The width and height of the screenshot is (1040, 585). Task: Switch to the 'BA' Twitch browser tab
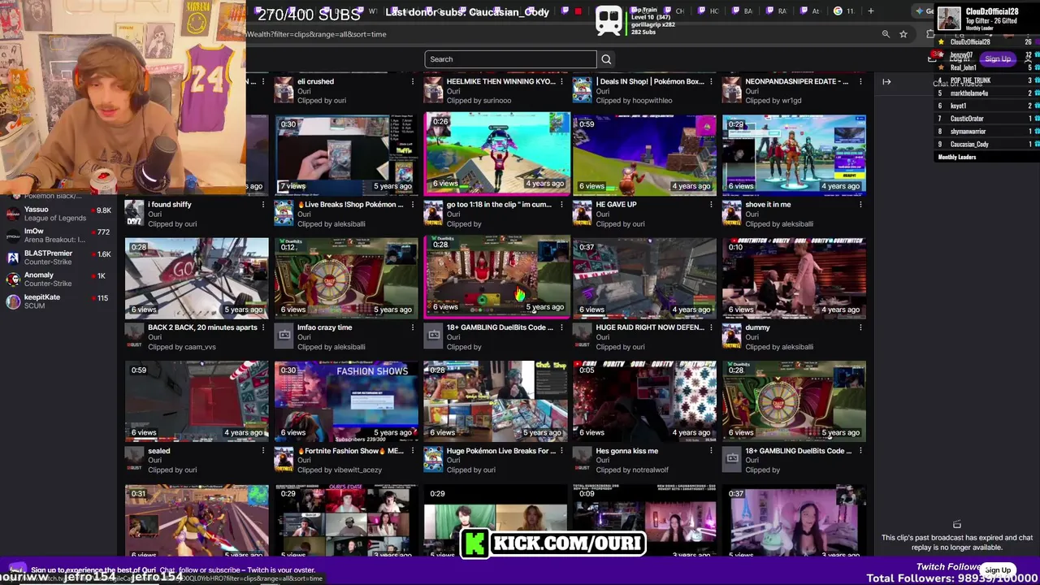coord(742,11)
